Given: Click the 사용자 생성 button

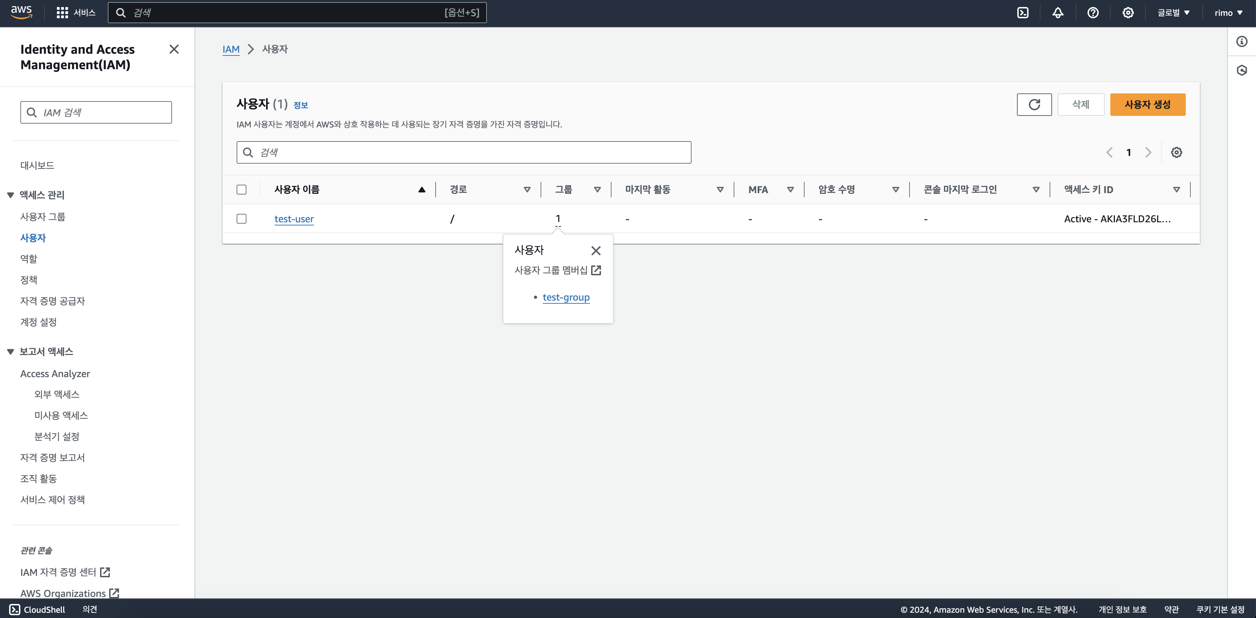Looking at the screenshot, I should tap(1147, 104).
